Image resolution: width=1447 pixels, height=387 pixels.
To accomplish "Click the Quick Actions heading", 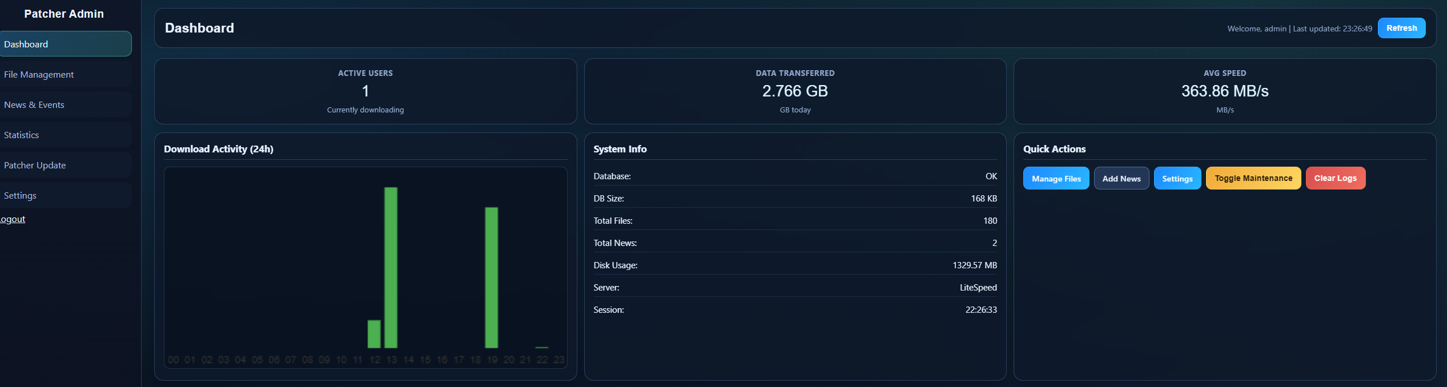I will click(x=1054, y=149).
